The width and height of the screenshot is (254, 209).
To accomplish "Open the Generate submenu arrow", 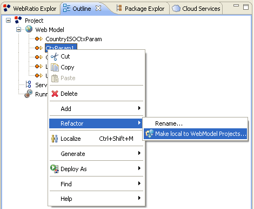I will point(139,153).
